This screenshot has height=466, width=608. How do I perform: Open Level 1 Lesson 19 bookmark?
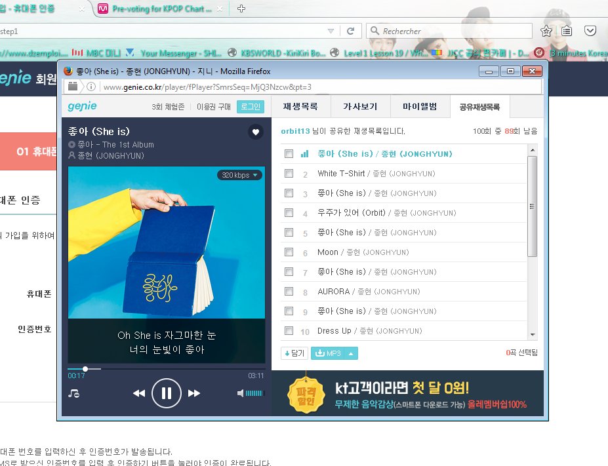pos(379,52)
